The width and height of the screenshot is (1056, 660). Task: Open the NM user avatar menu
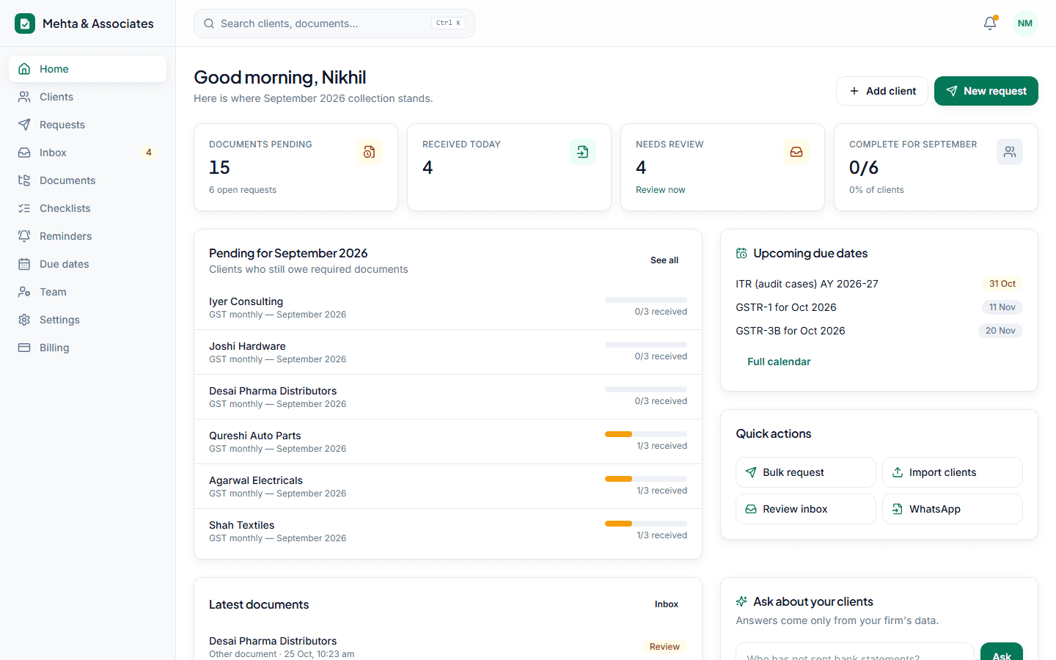pyautogui.click(x=1025, y=23)
